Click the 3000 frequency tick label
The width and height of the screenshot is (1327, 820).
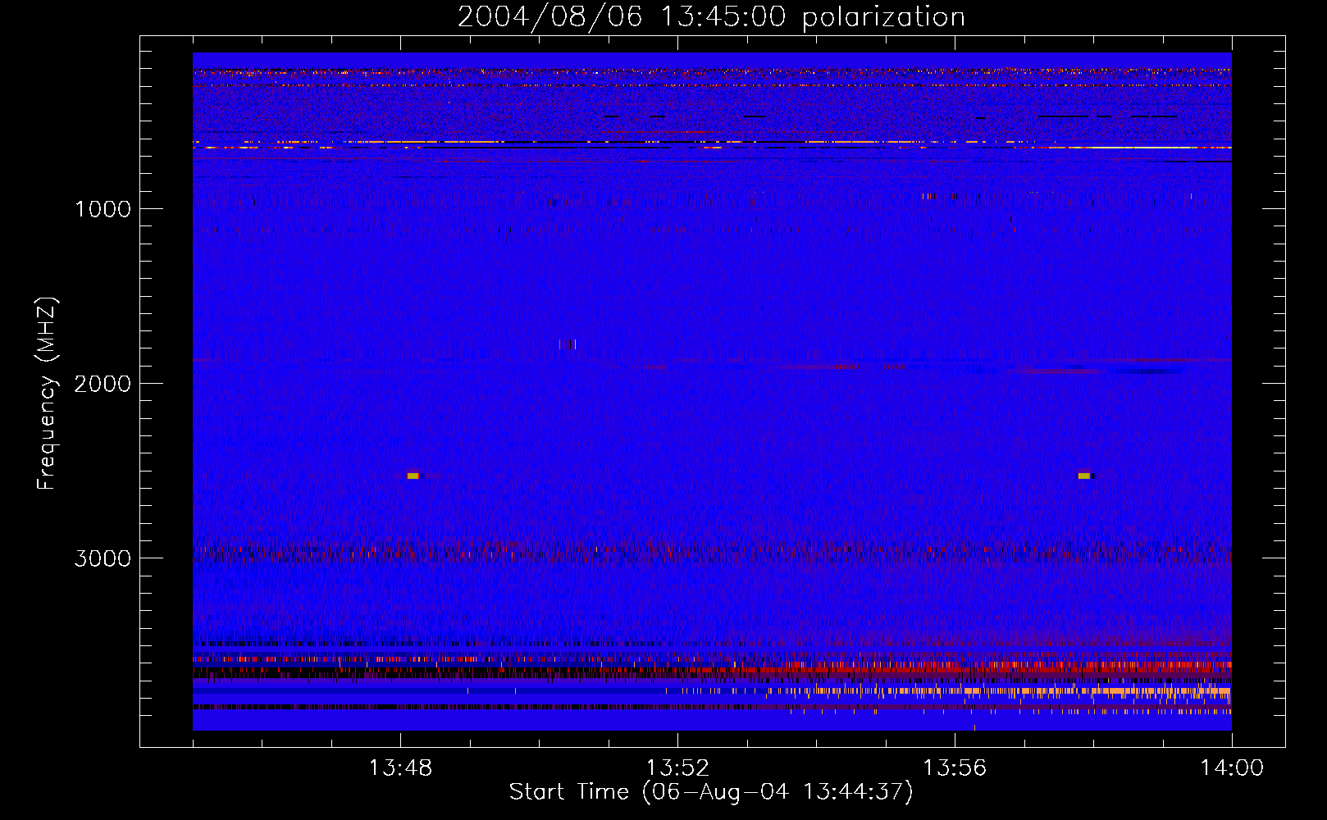[x=103, y=558]
